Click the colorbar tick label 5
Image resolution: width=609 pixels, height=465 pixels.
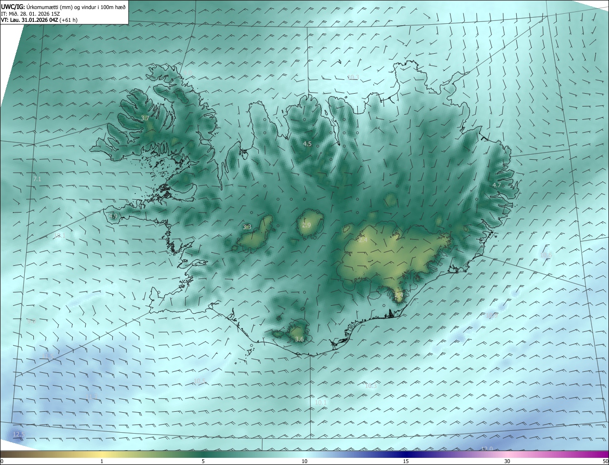click(203, 462)
